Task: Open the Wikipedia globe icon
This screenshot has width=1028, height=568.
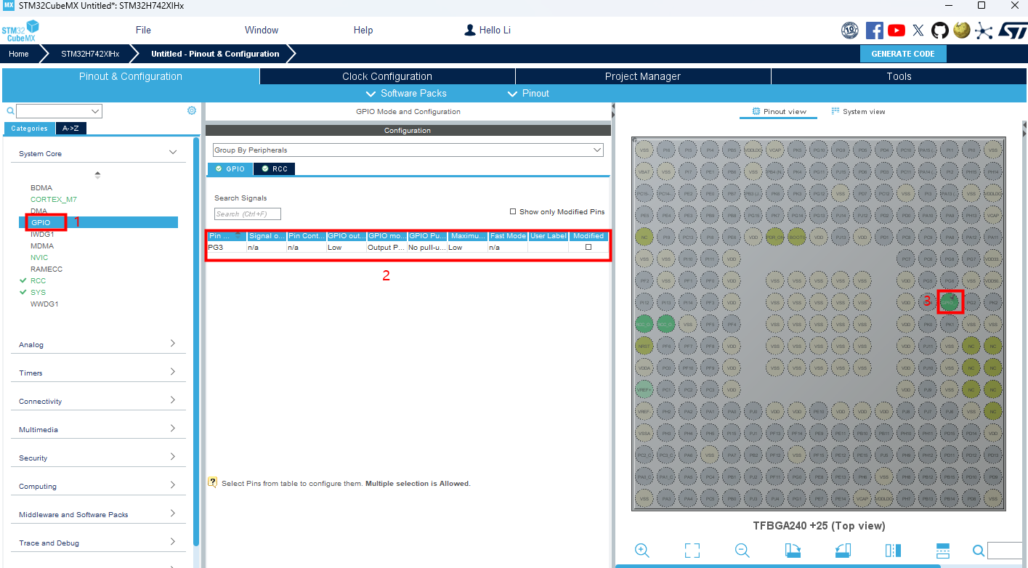Action: 962,30
